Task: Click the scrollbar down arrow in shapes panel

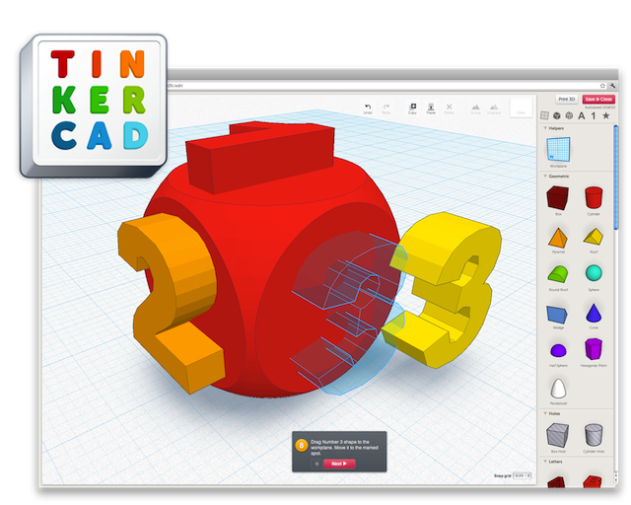Action: 615,479
